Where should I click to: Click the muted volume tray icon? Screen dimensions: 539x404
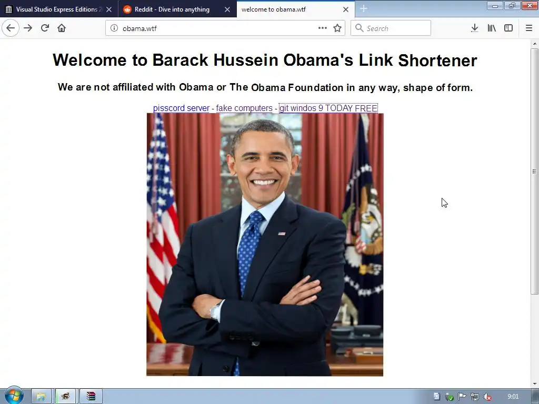487,397
